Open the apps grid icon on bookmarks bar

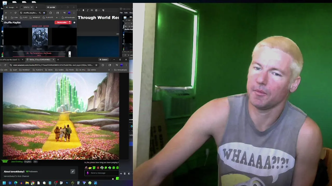pos(5,18)
